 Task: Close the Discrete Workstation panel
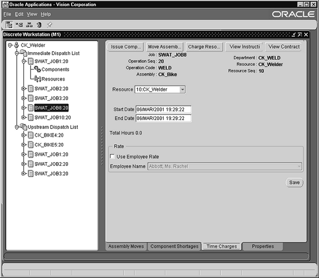(x=306, y=35)
